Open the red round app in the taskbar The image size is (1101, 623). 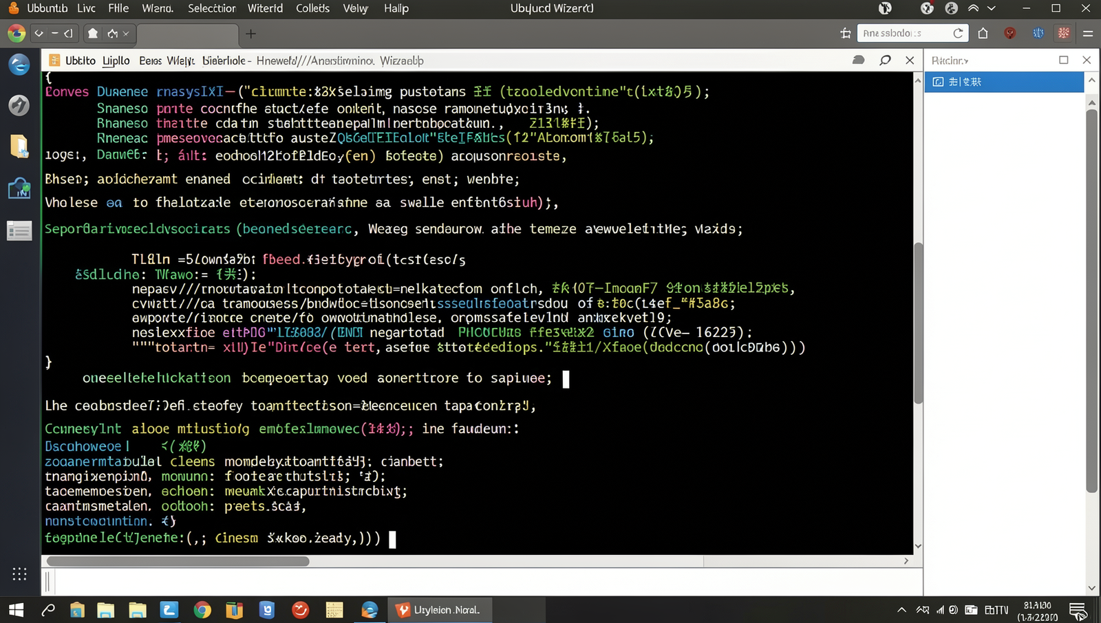pos(301,610)
